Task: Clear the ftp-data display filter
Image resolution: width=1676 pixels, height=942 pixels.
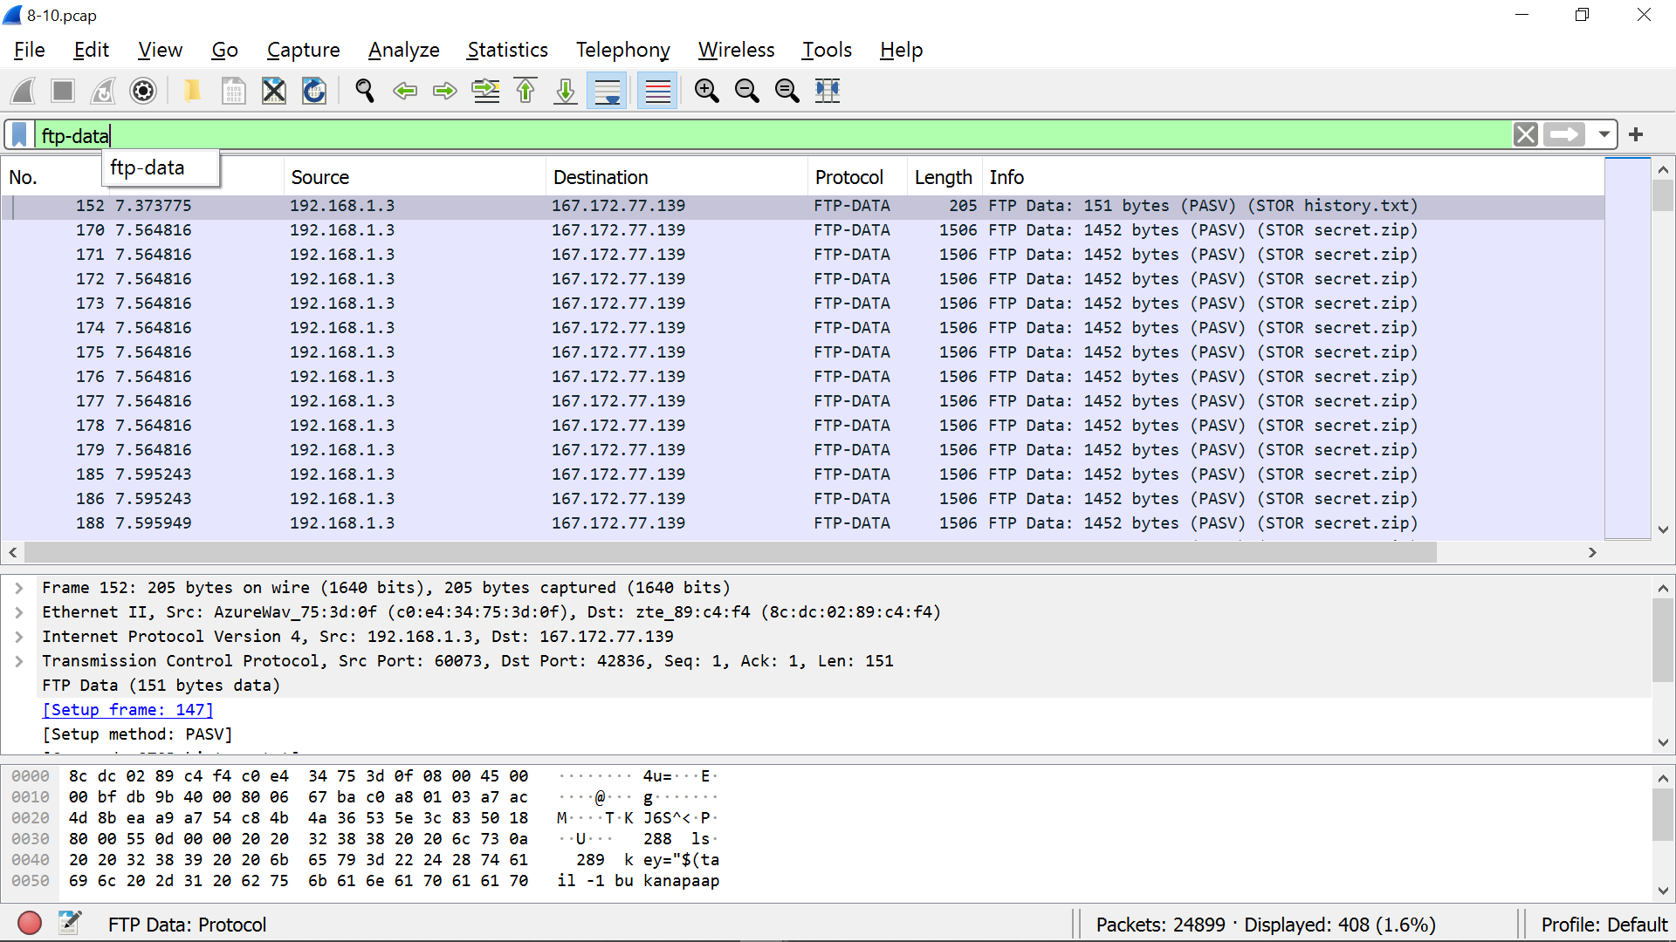Action: [x=1525, y=134]
